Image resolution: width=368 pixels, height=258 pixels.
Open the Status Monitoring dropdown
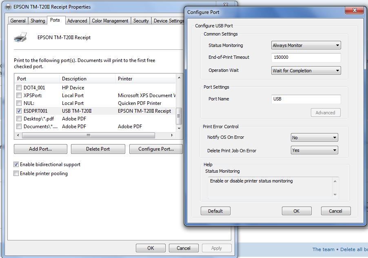pos(306,45)
